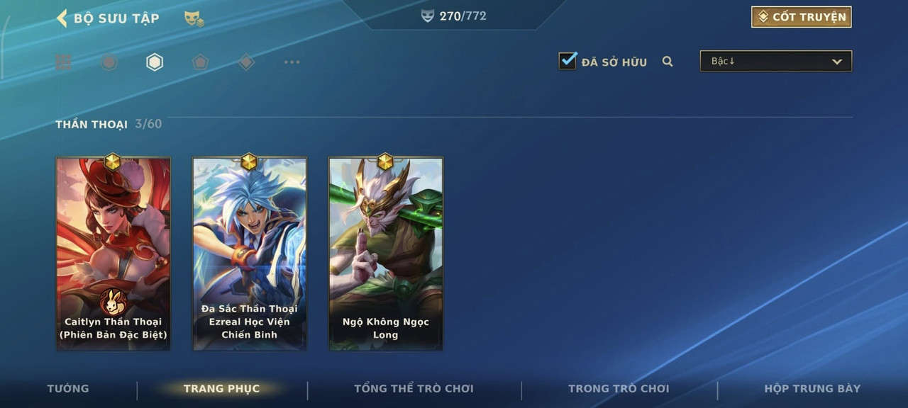The image size is (908, 408).
Task: Switch to the Tổng Thể Trò Chơi tab
Action: [x=414, y=388]
